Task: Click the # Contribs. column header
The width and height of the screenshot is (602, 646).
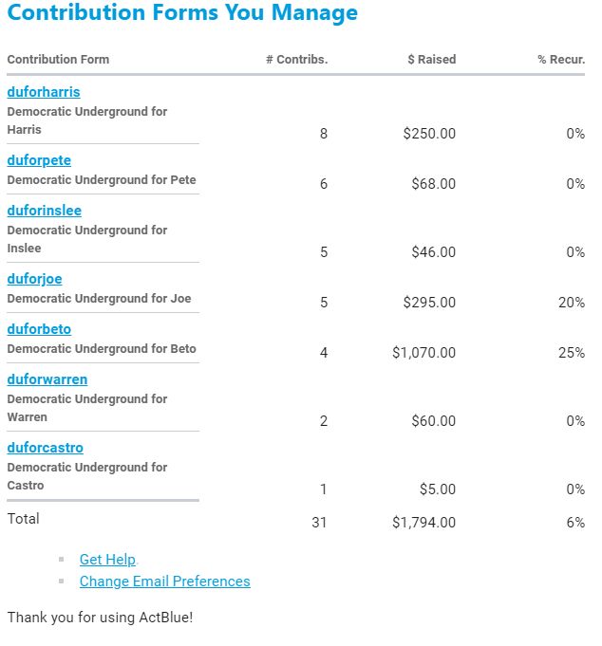Action: pos(296,59)
